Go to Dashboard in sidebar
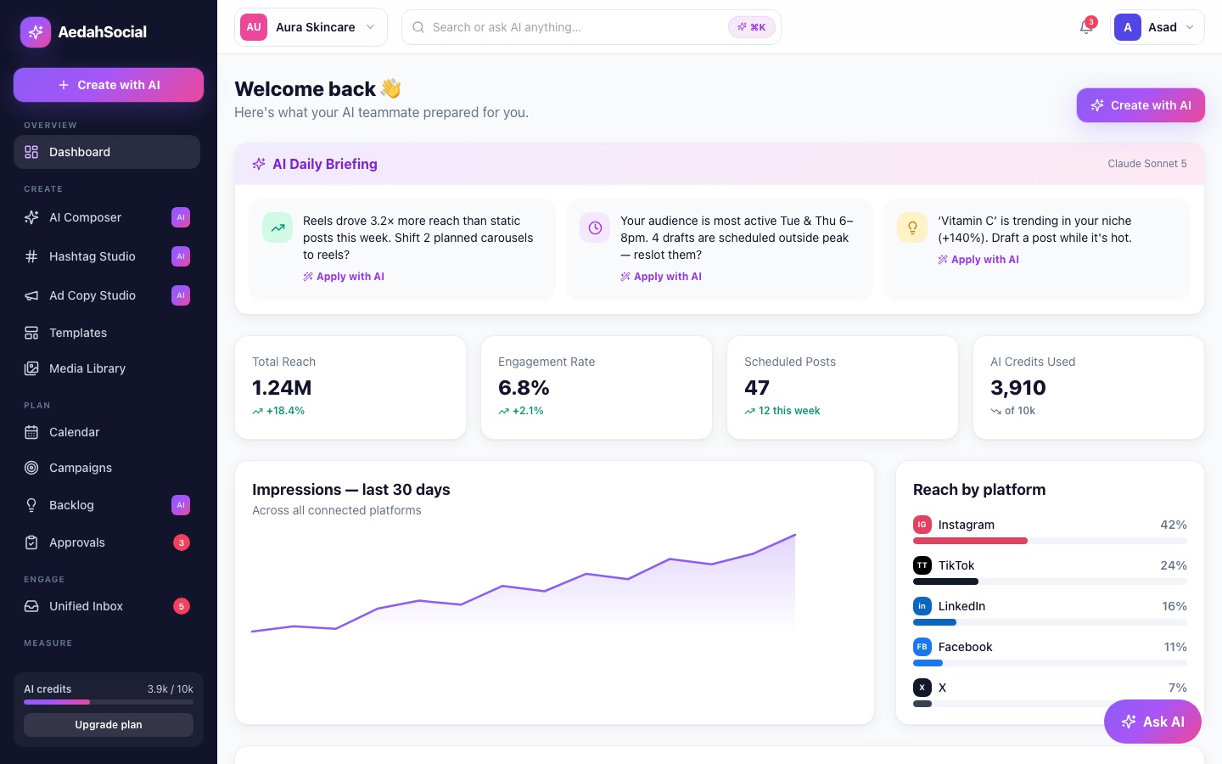 point(107,152)
